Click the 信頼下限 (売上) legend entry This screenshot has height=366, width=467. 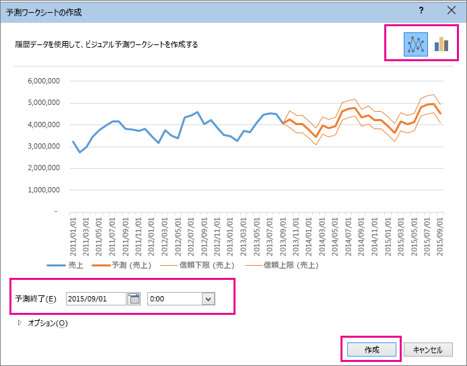tap(197, 265)
